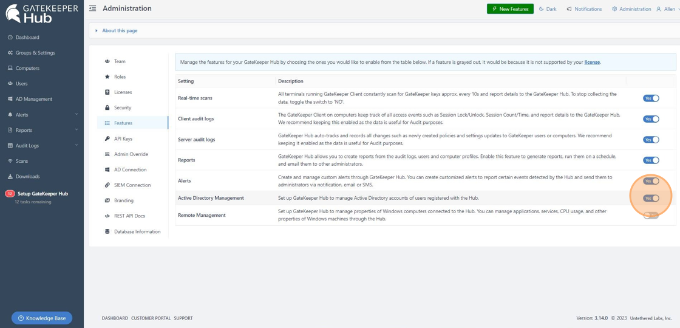Click the Groups & Settings gears icon
The height and width of the screenshot is (328, 680).
click(x=10, y=53)
